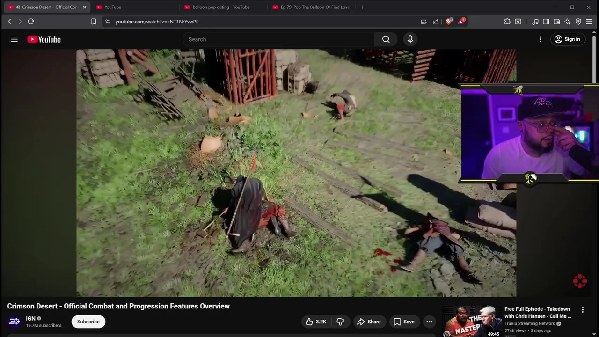Start voice search with the microphone
Screen dimensions: 599x337
(410, 39)
